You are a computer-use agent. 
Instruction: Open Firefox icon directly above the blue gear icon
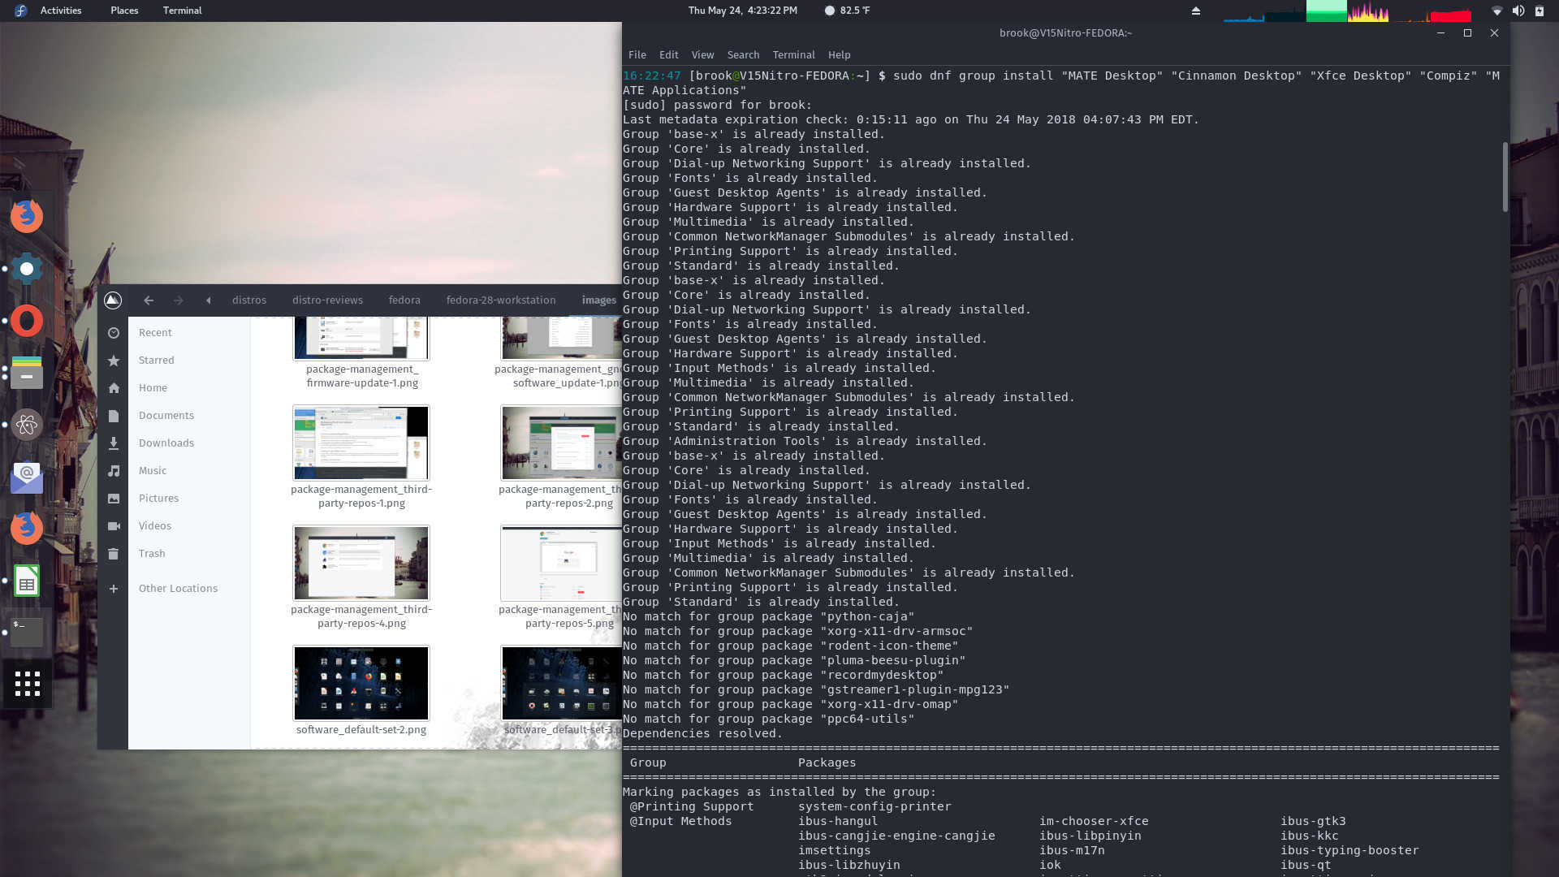[27, 217]
